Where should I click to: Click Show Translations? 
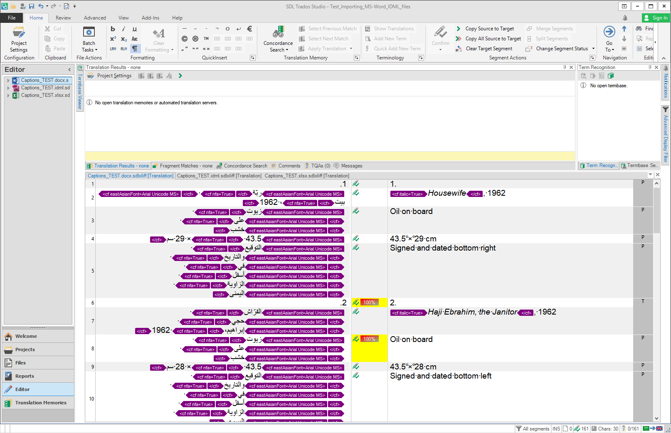pyautogui.click(x=389, y=29)
